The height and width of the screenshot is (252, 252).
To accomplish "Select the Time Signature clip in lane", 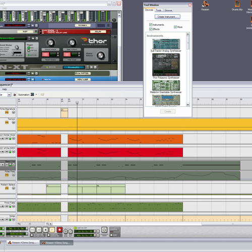I will 64,113.
